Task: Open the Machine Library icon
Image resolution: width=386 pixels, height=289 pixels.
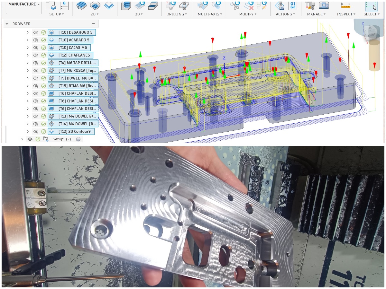Action: click(x=324, y=5)
